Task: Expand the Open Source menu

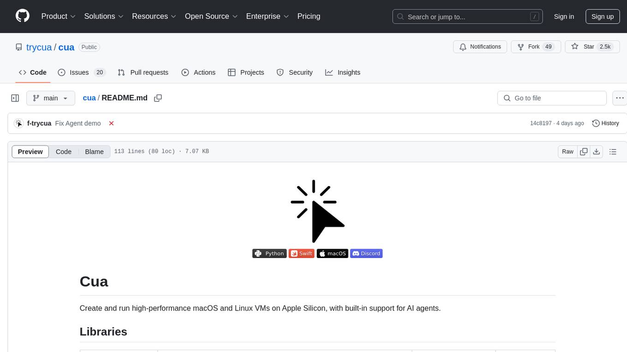Action: (211, 16)
